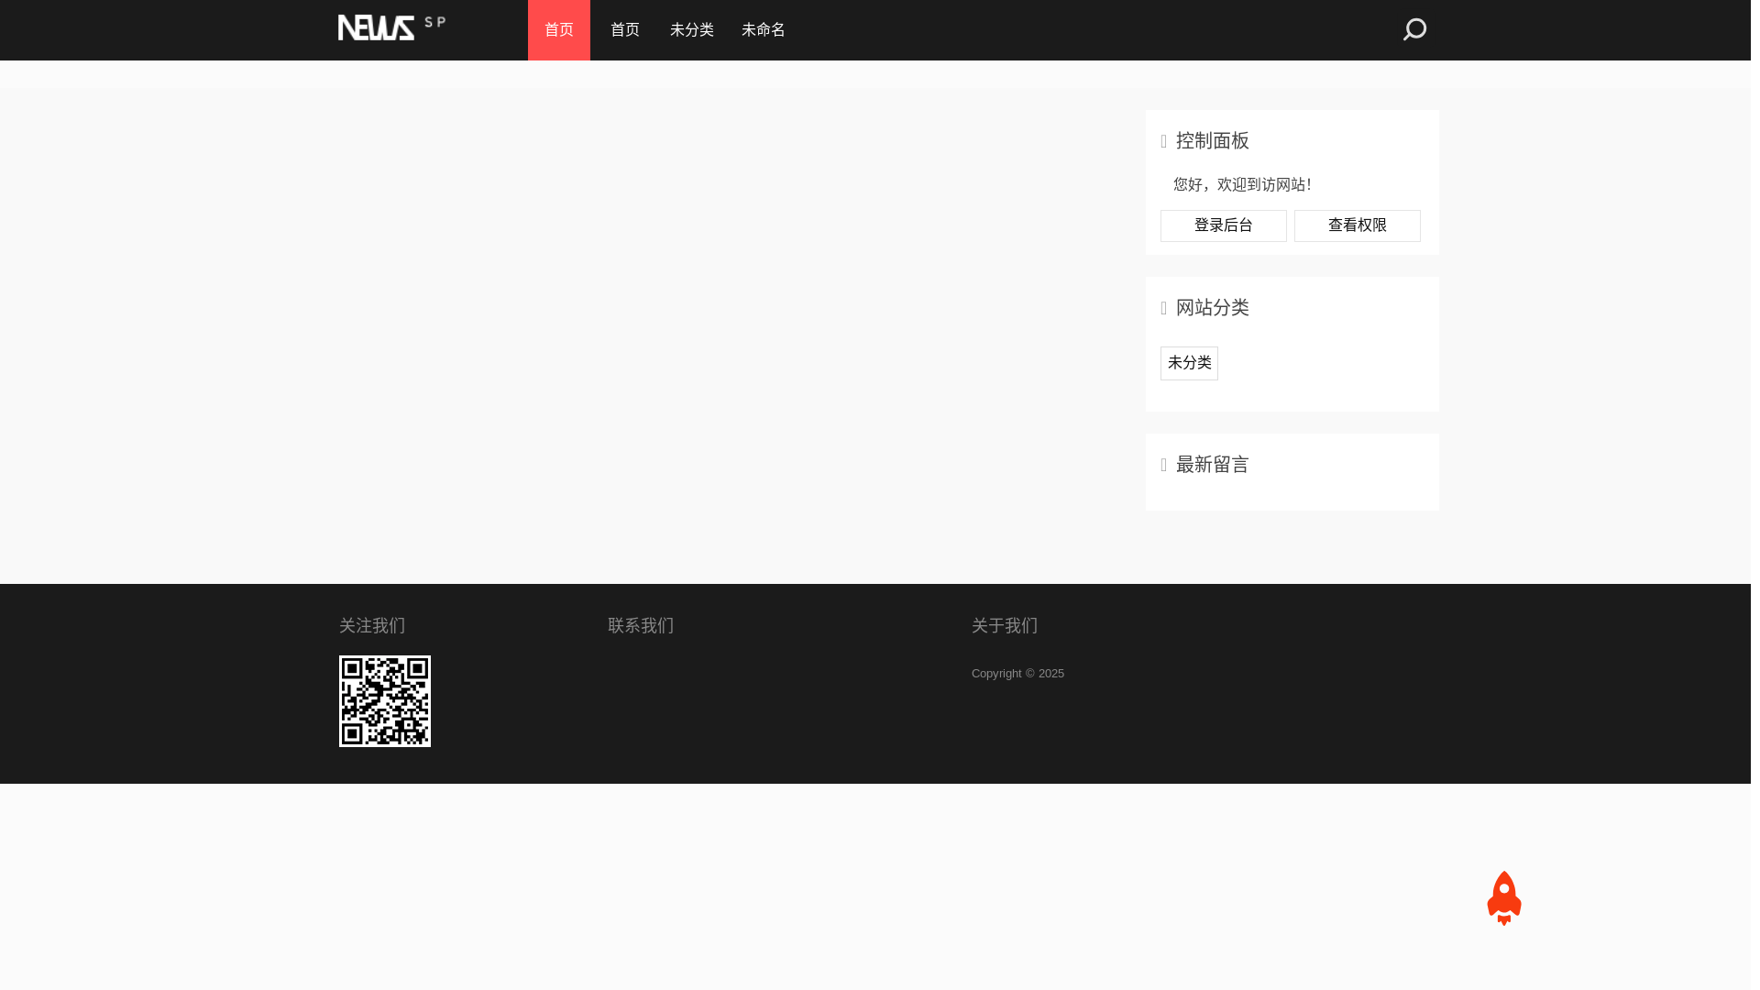Click the NEWS SP site logo

(391, 27)
